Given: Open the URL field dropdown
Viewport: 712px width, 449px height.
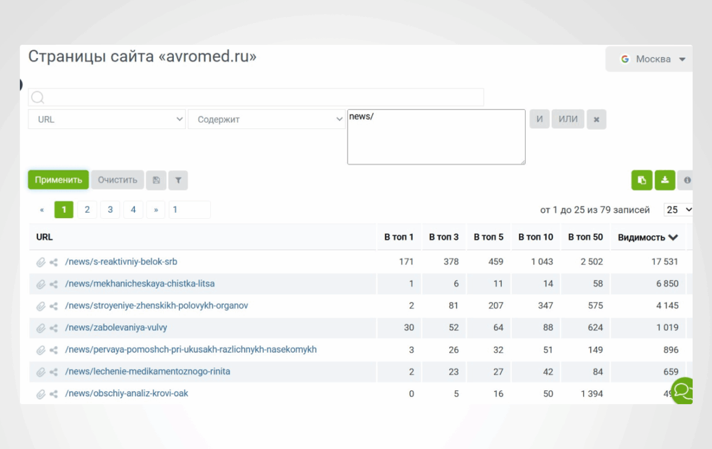Looking at the screenshot, I should pyautogui.click(x=107, y=119).
